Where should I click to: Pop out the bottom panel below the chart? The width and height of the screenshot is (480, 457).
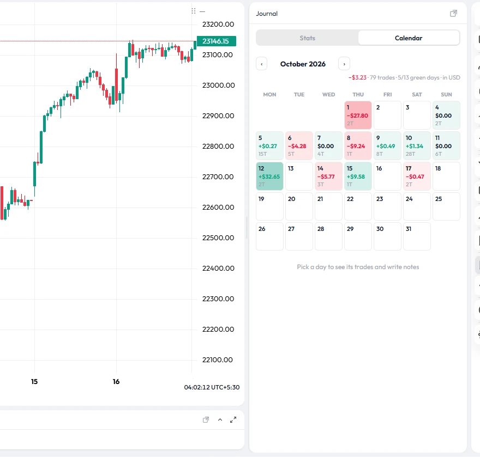click(206, 420)
